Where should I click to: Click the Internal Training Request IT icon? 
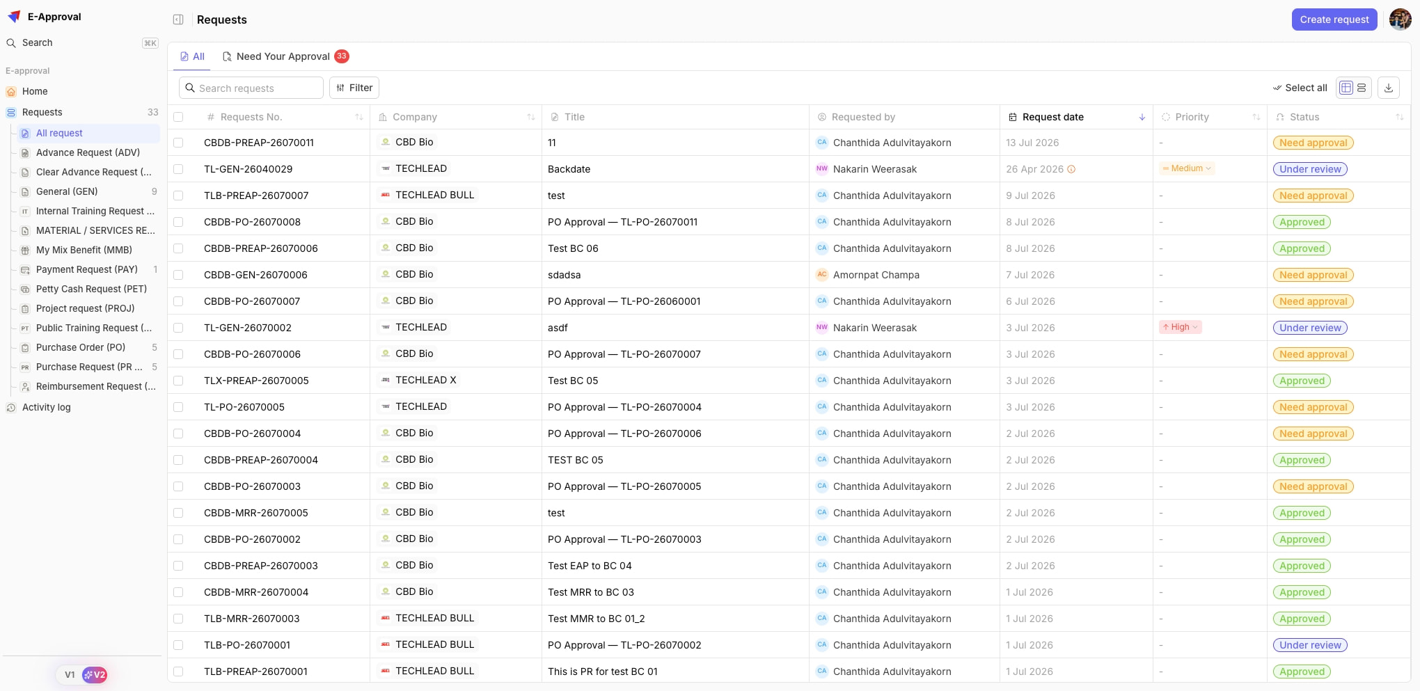pos(25,211)
